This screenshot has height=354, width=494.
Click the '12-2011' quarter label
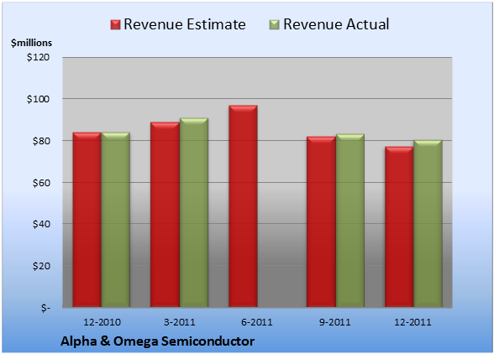coord(413,322)
